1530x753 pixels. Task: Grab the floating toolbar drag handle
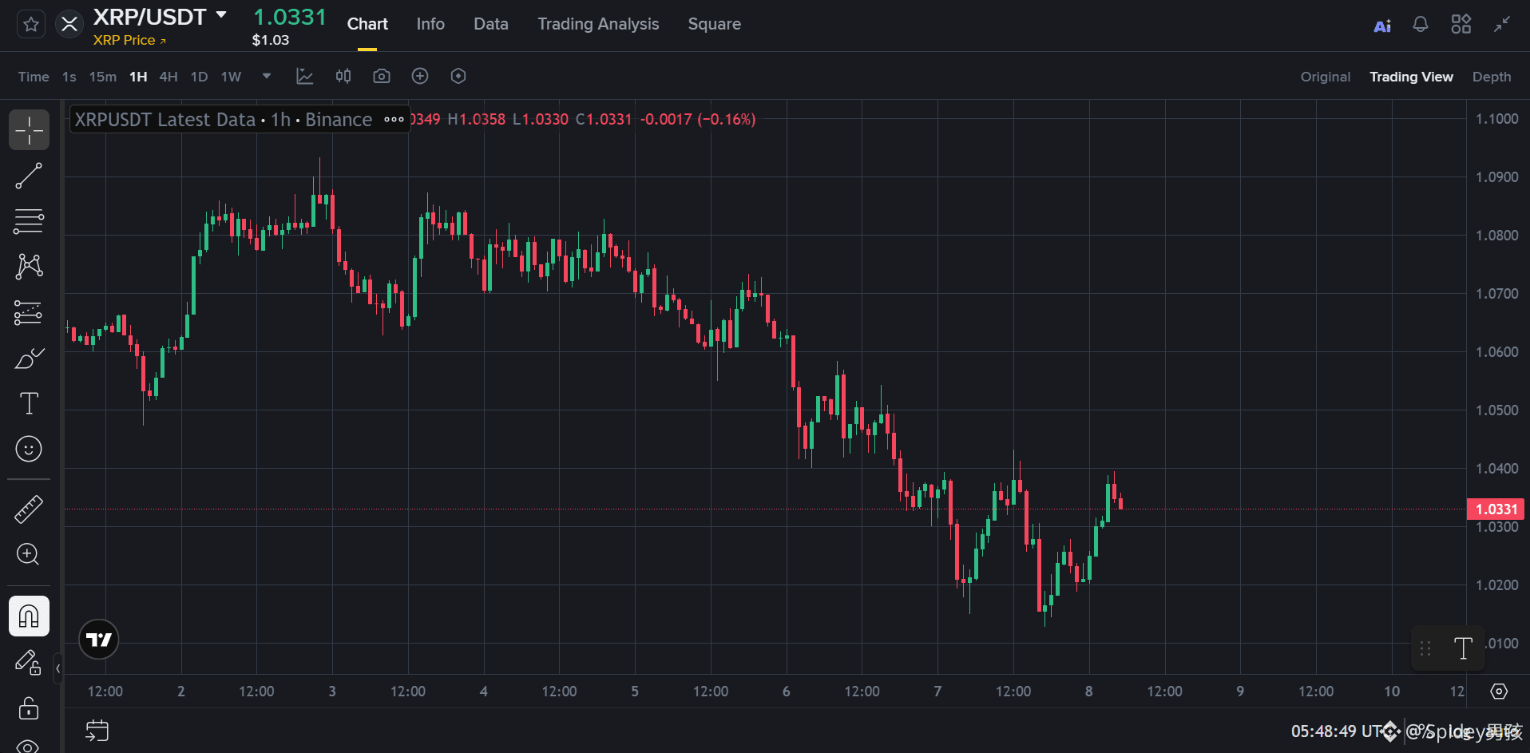click(1426, 648)
